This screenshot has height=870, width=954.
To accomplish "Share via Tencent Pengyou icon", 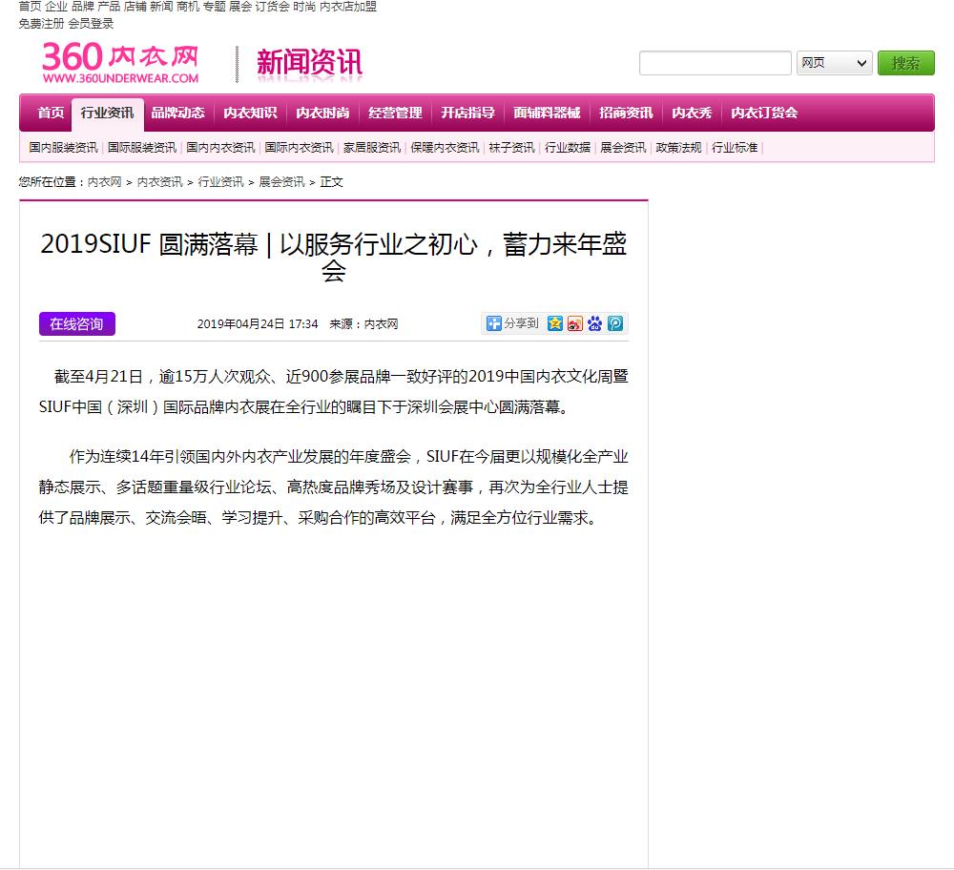I will [615, 323].
